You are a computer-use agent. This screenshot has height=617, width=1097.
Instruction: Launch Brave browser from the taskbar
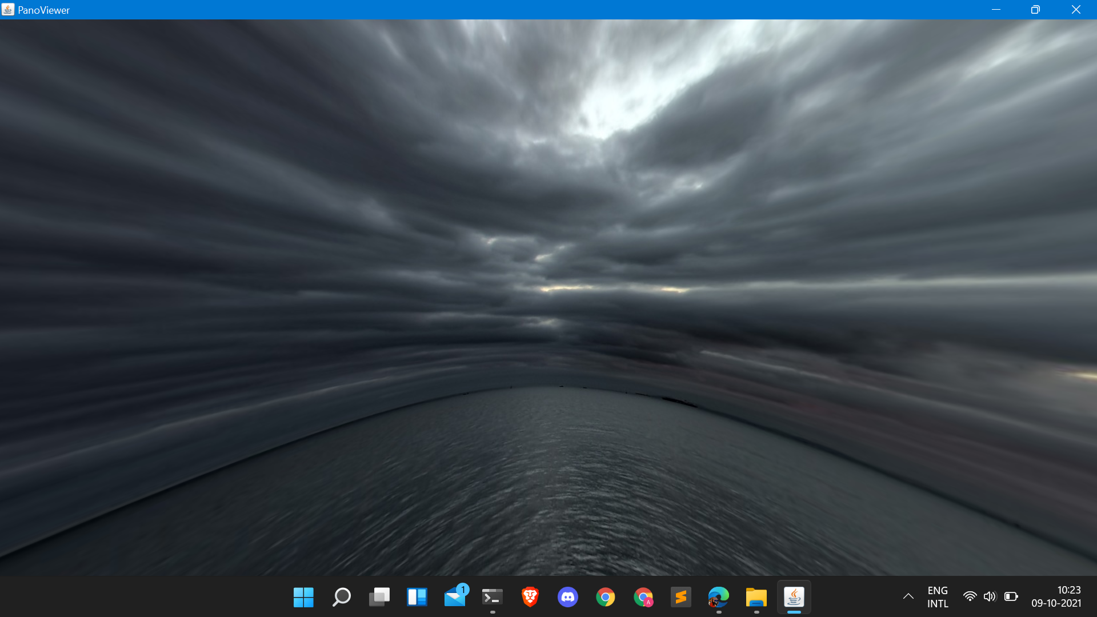point(530,597)
